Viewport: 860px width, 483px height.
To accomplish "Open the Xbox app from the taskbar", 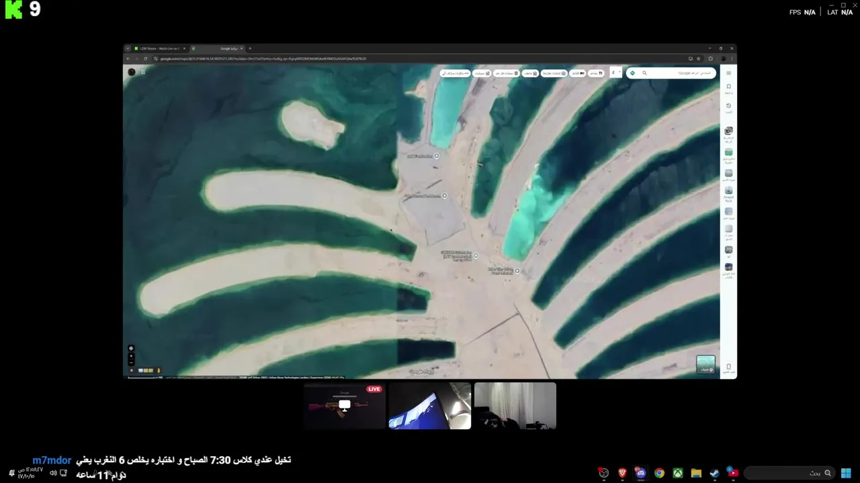I will (678, 473).
